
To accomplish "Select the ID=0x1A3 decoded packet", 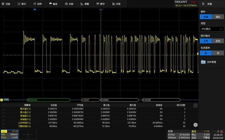I will (x=49, y=100).
